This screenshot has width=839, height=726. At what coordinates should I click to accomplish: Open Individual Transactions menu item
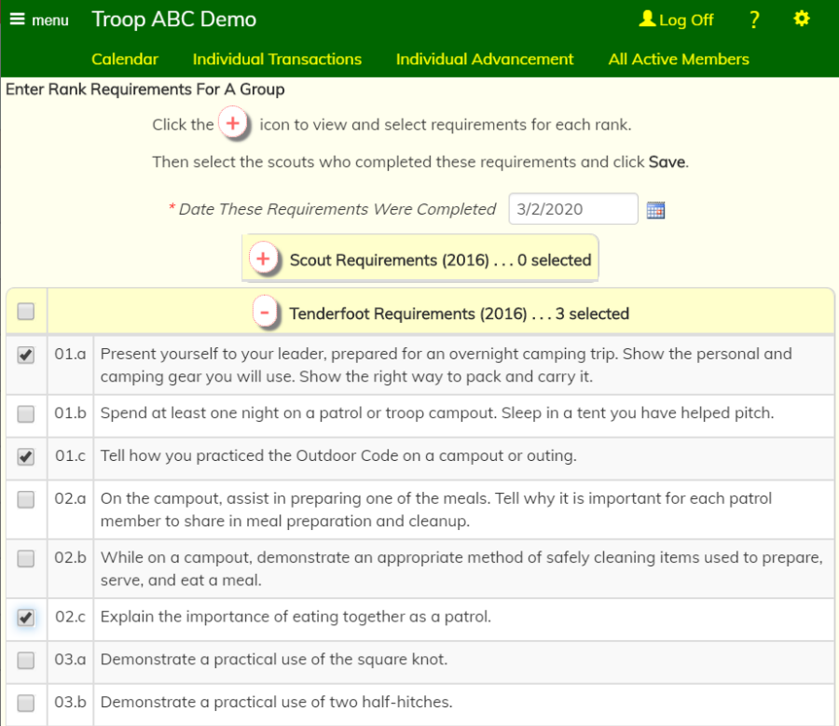click(x=277, y=59)
